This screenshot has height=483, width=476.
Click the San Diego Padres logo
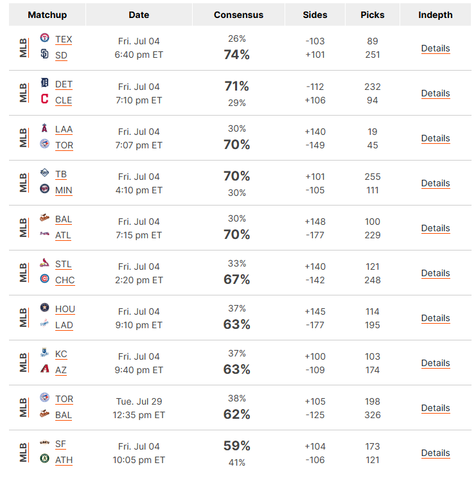45,54
